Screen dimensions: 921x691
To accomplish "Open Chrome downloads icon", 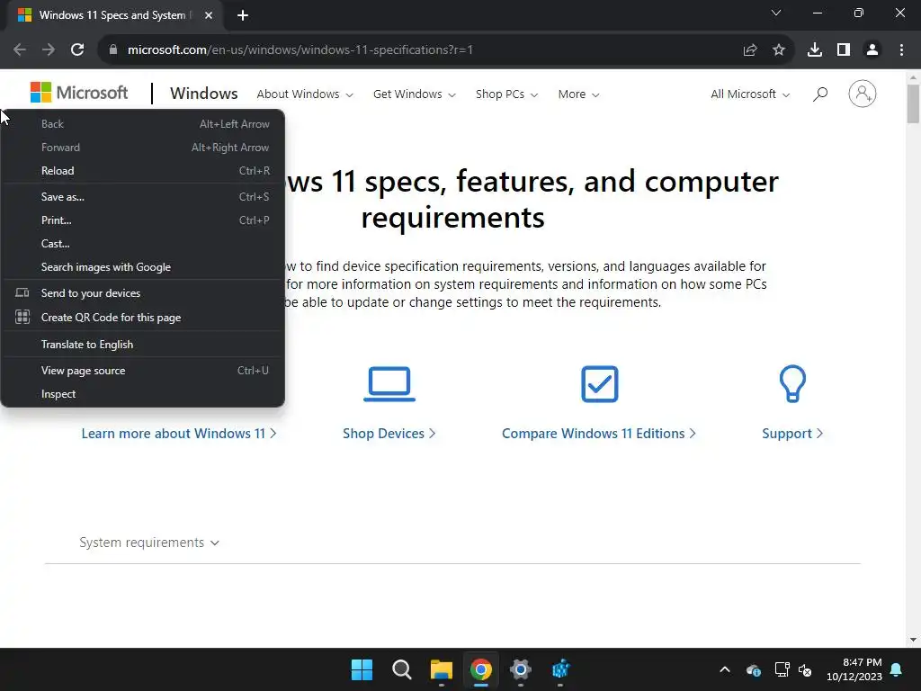I will point(815,50).
